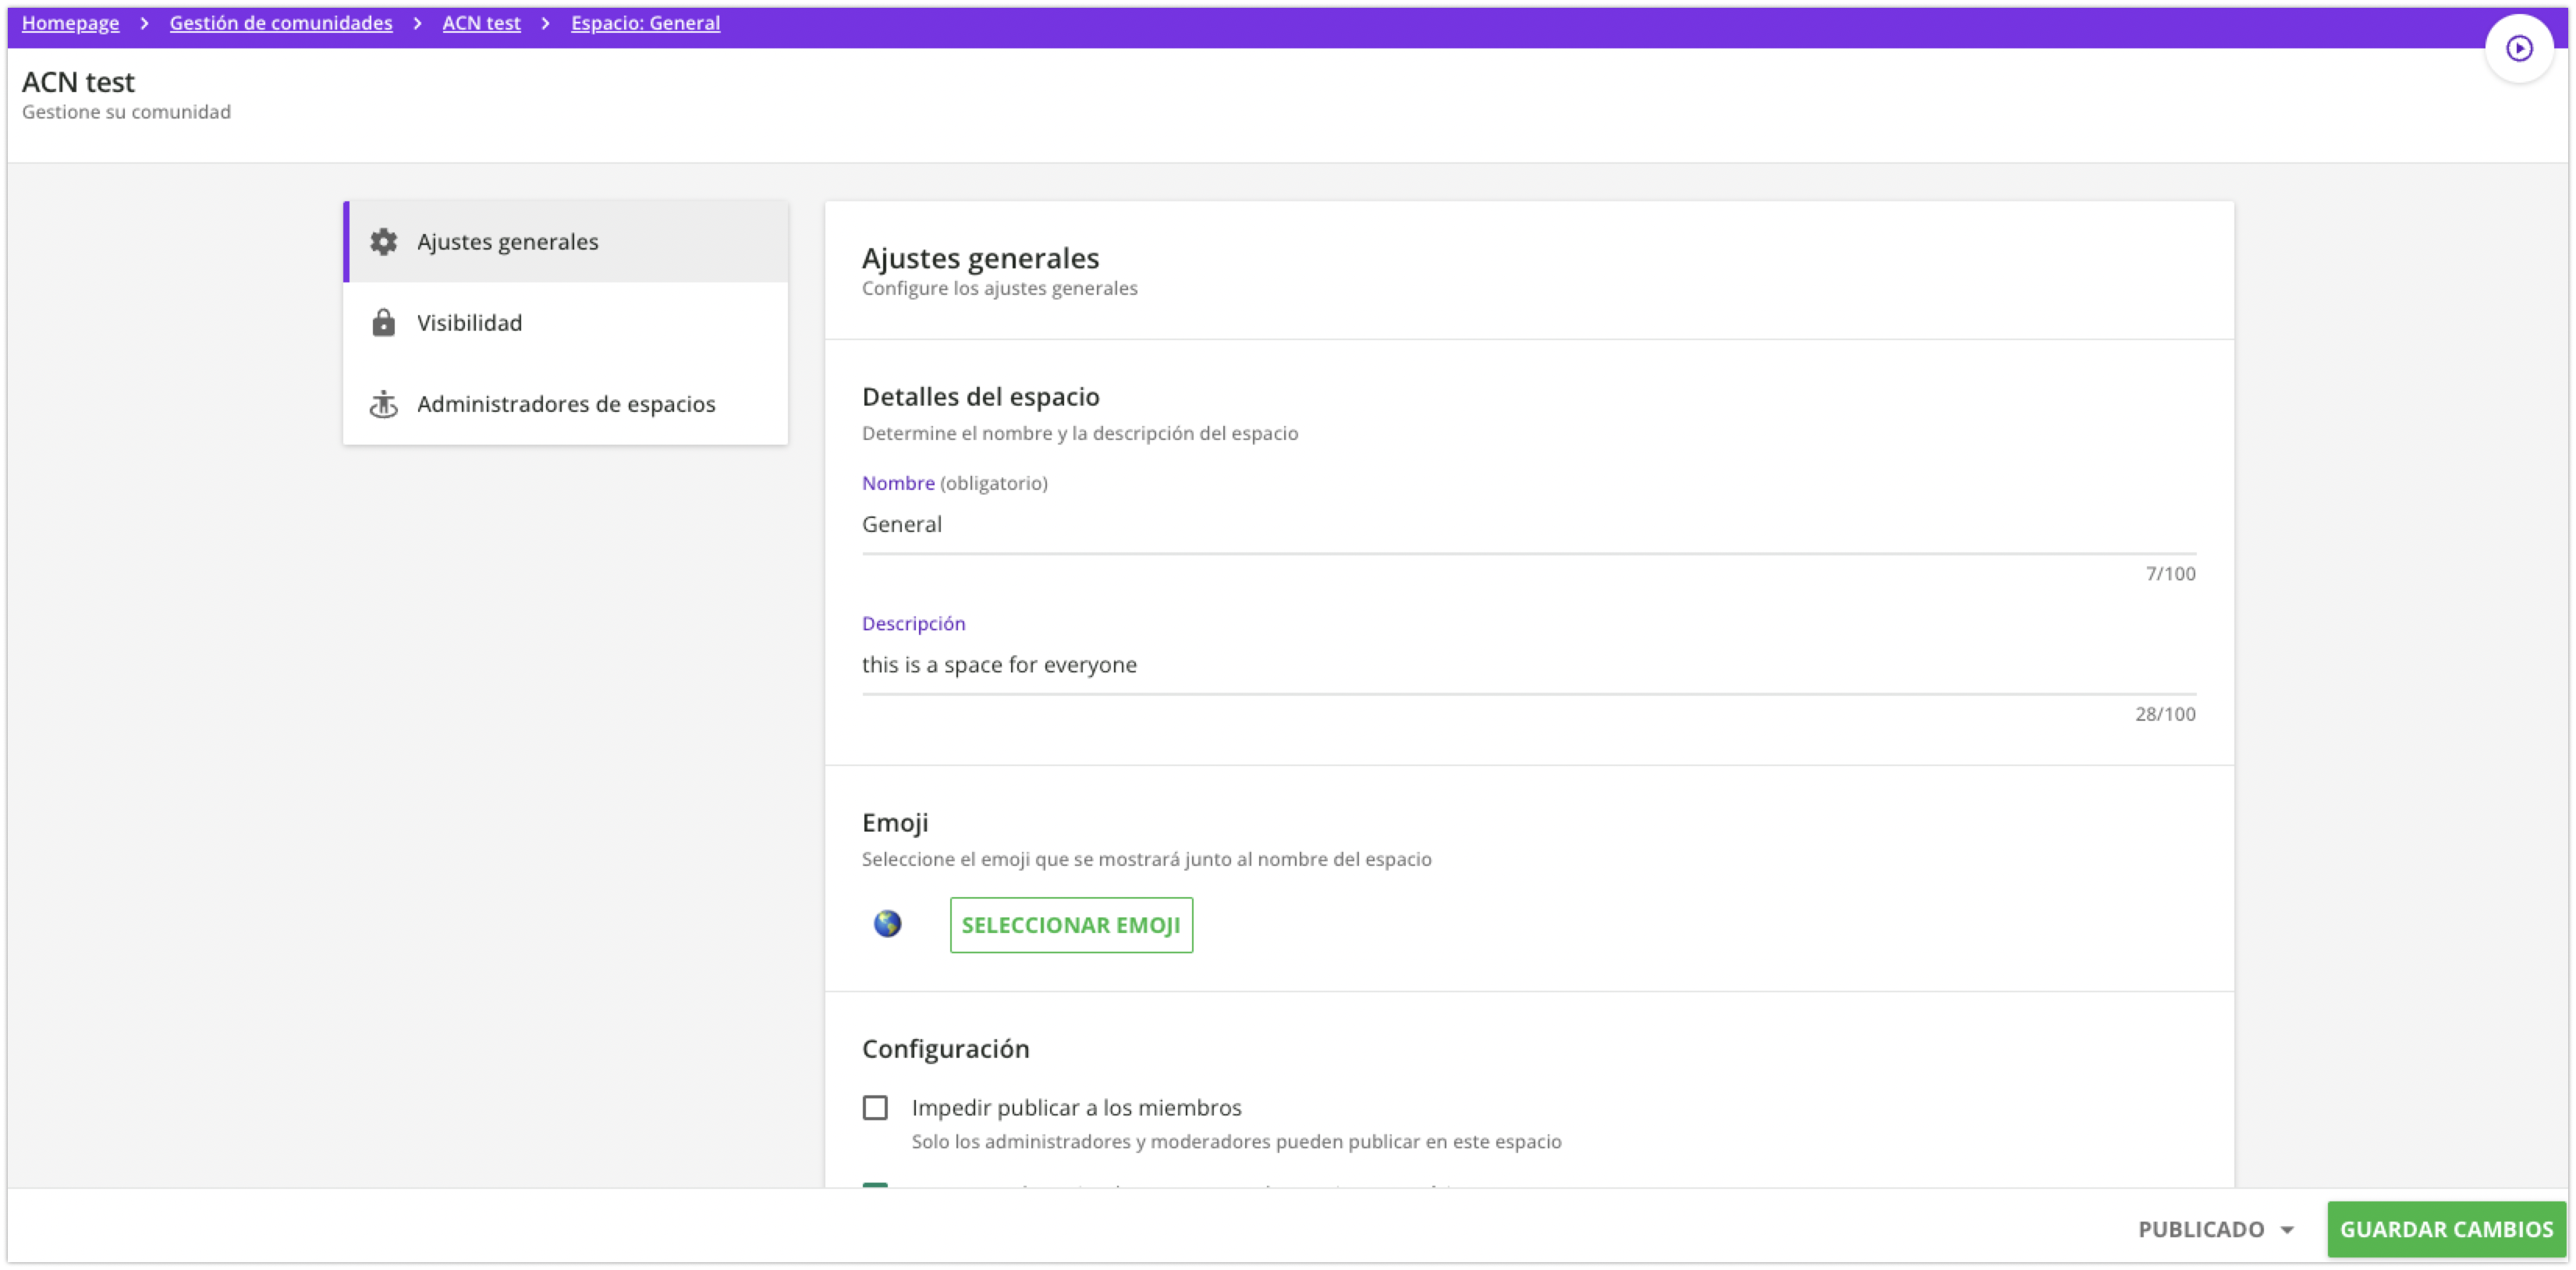The height and width of the screenshot is (1270, 2576).
Task: Expand the PUBLICADO status dropdown arrow
Action: click(2287, 1230)
